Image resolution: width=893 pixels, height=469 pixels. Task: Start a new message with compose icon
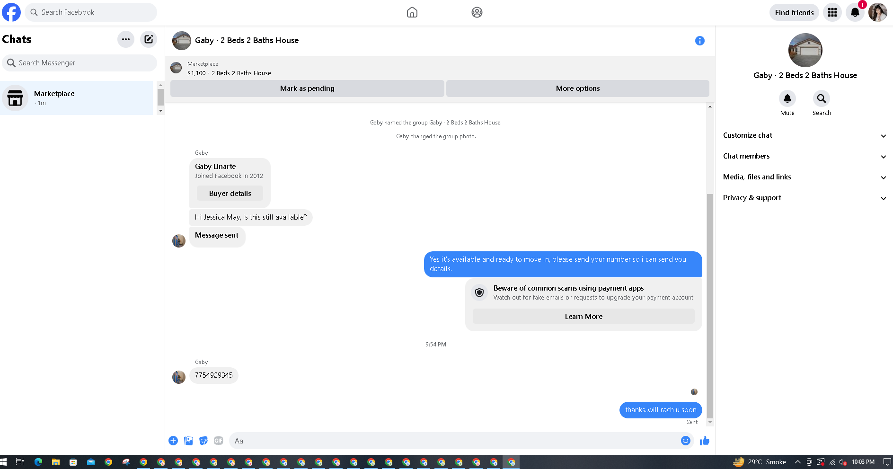point(149,39)
